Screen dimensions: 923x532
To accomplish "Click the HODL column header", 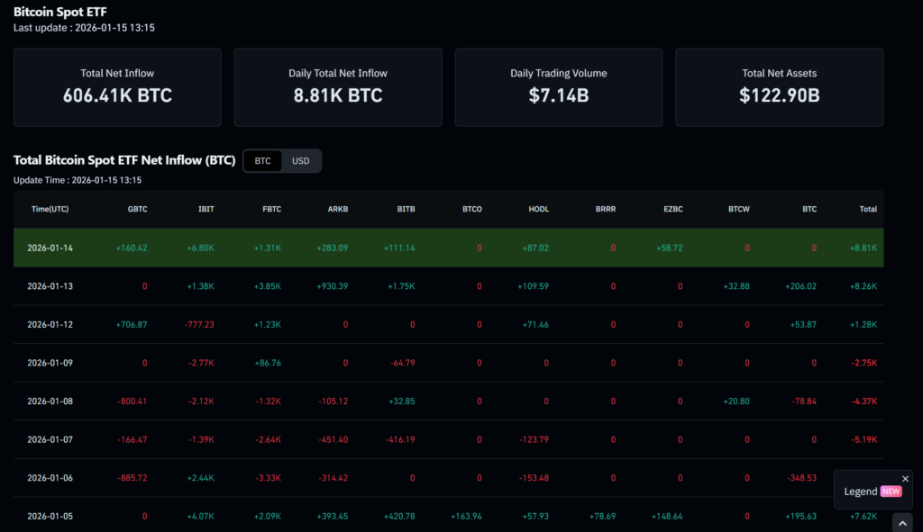I will pyautogui.click(x=538, y=209).
